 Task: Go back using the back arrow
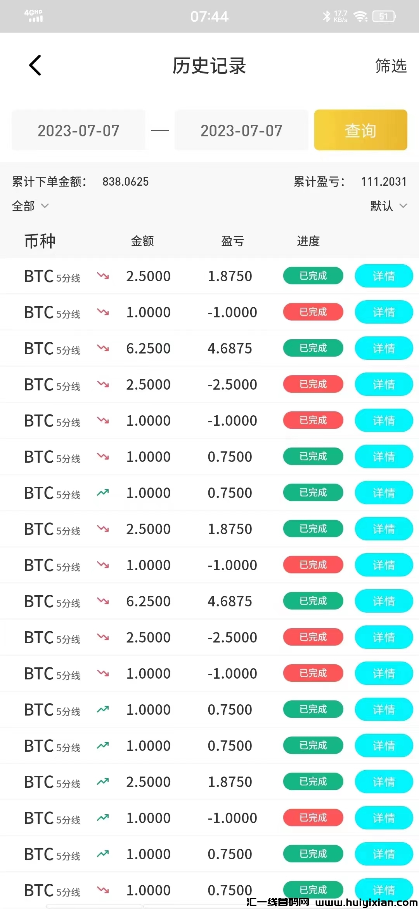(x=35, y=65)
